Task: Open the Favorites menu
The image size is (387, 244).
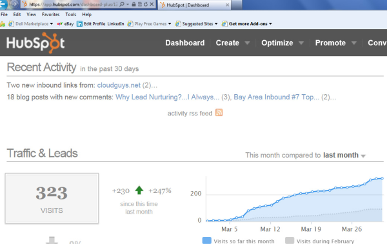Action: pos(50,14)
